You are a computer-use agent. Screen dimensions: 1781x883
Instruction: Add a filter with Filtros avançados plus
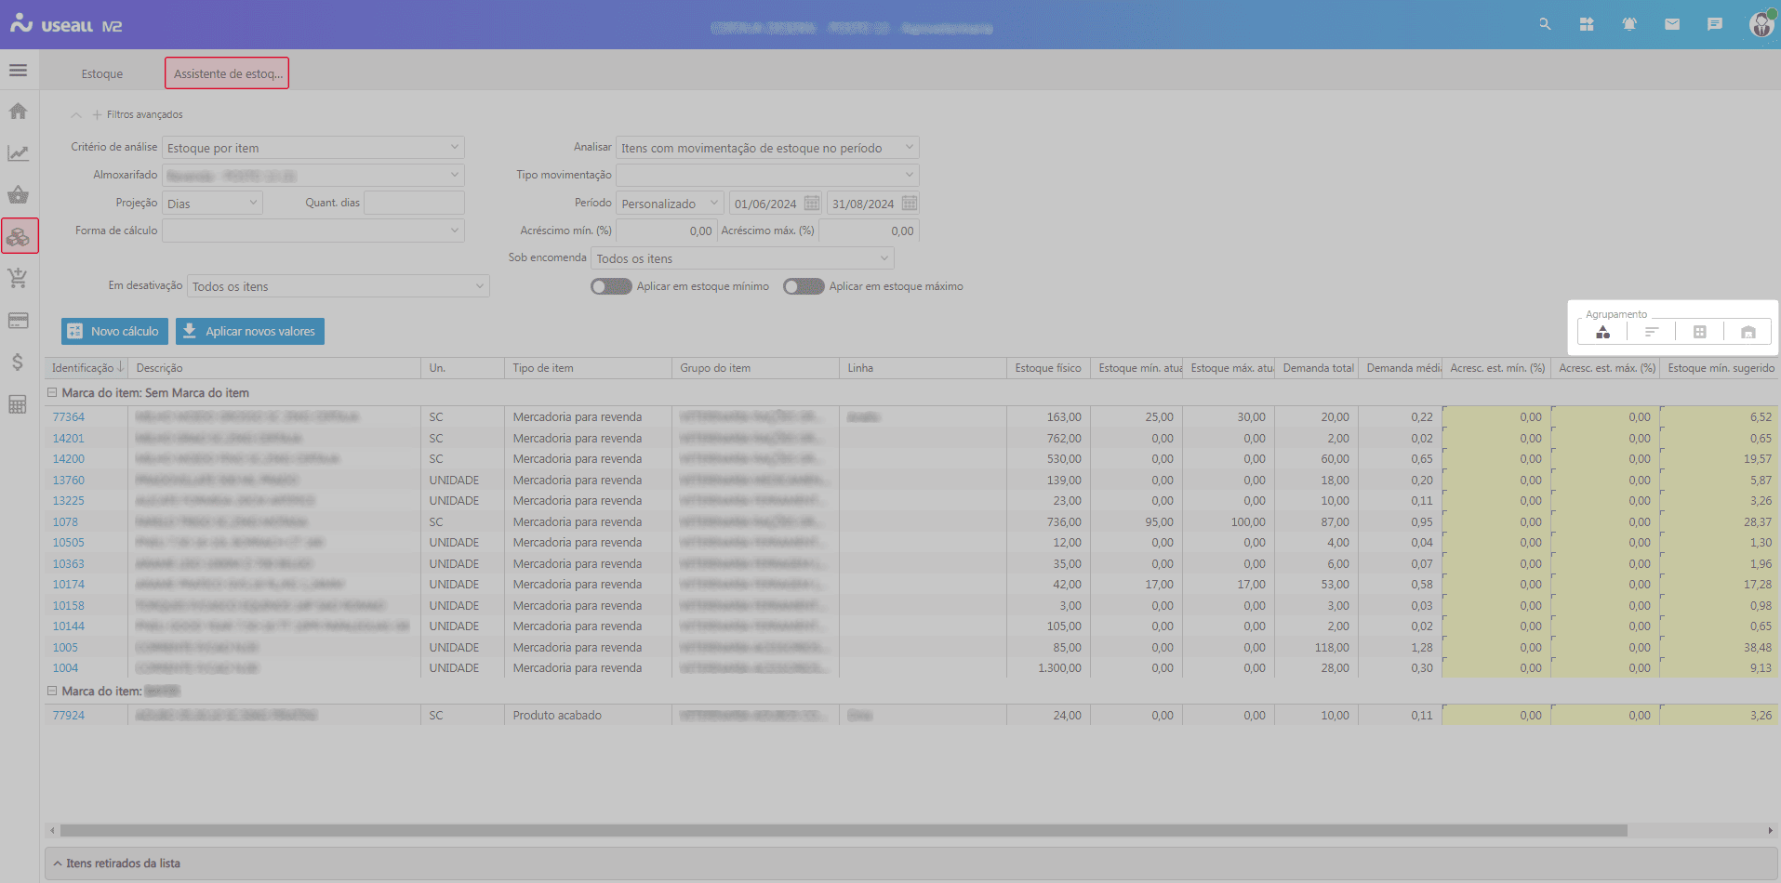coord(97,115)
